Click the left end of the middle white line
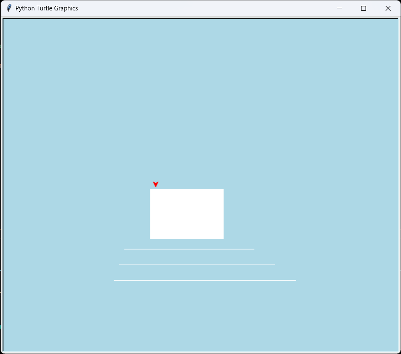Screen dimensions: 401x354 pos(120,264)
